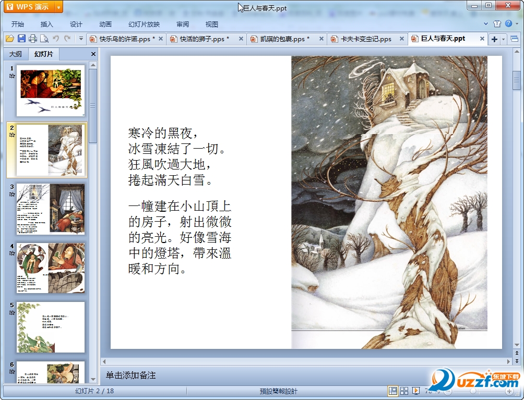Undo the last action
This screenshot has width=524, height=400.
[56, 39]
